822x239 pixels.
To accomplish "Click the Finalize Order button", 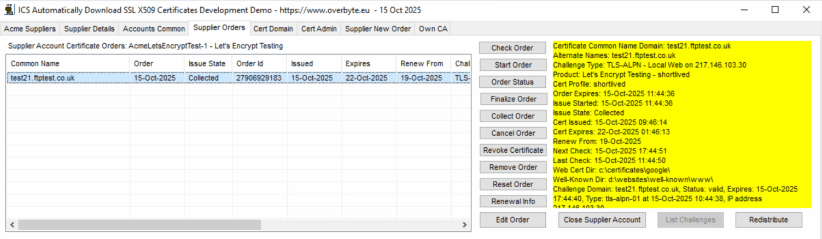I will coord(512,99).
